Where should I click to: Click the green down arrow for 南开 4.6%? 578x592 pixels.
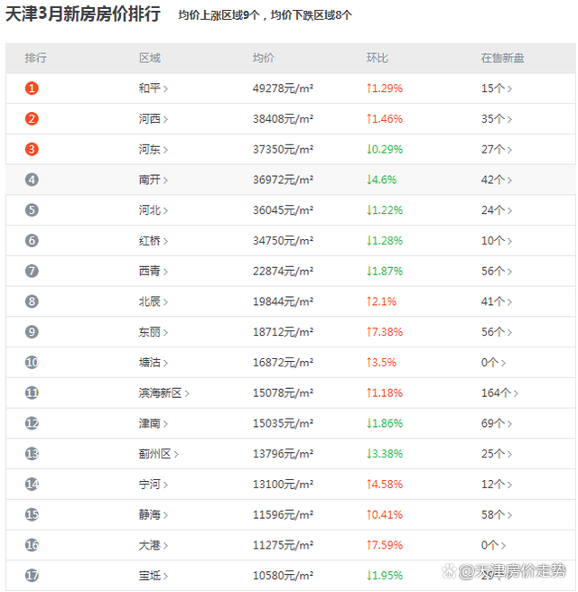(x=368, y=180)
